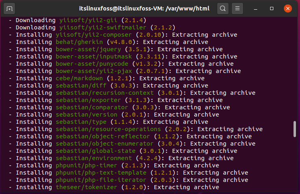This screenshot has width=300, height=194.
Task: Click the window title itslinuxfoss@itslinuxfoss-VM
Action: [144, 8]
